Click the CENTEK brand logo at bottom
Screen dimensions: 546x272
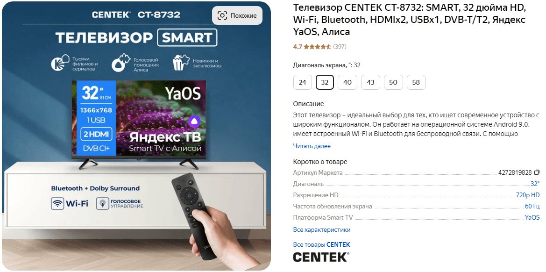tap(321, 257)
